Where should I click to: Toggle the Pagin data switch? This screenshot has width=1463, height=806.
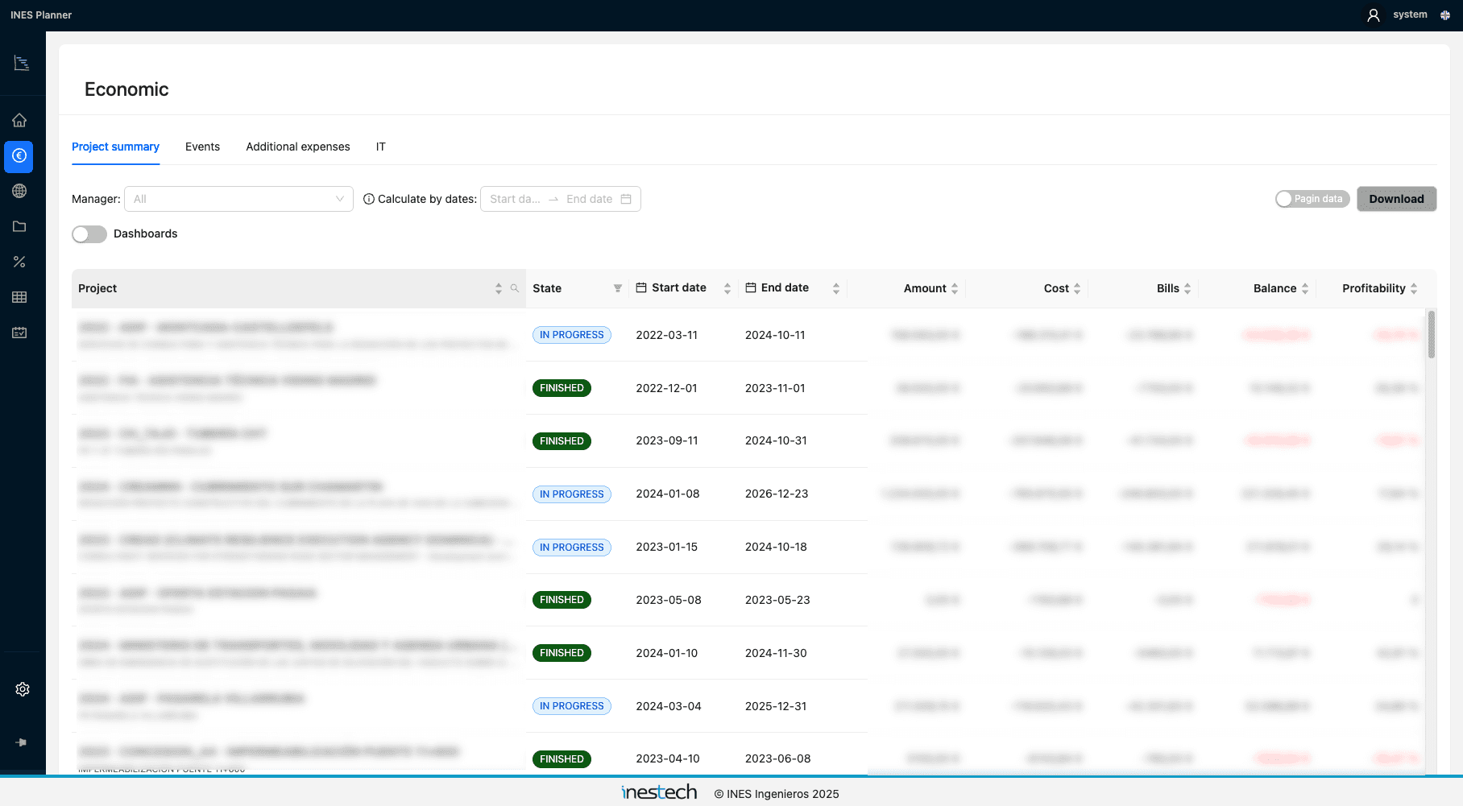coord(1312,199)
